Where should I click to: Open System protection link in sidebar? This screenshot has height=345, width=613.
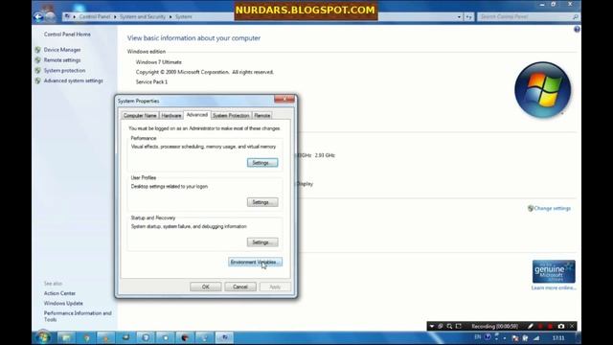(x=64, y=70)
